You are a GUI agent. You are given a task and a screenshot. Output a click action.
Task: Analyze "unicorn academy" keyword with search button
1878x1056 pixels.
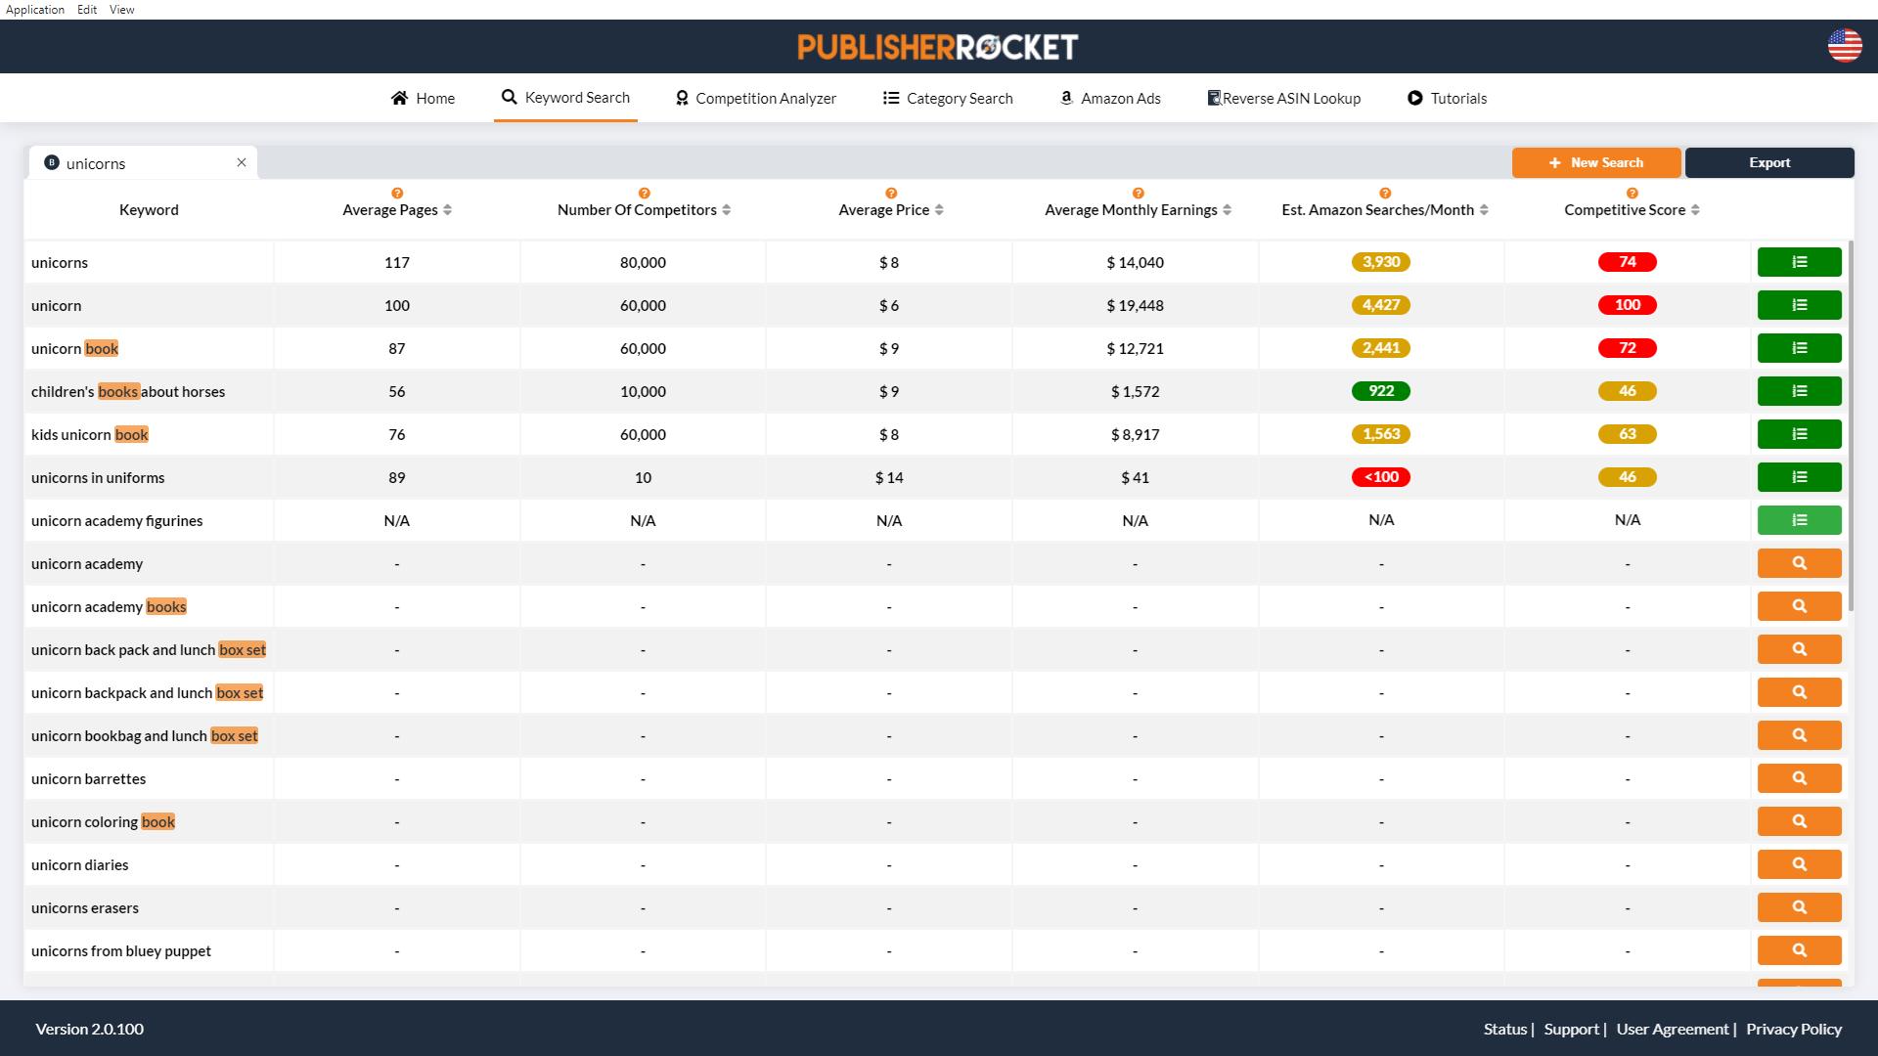coord(1799,563)
